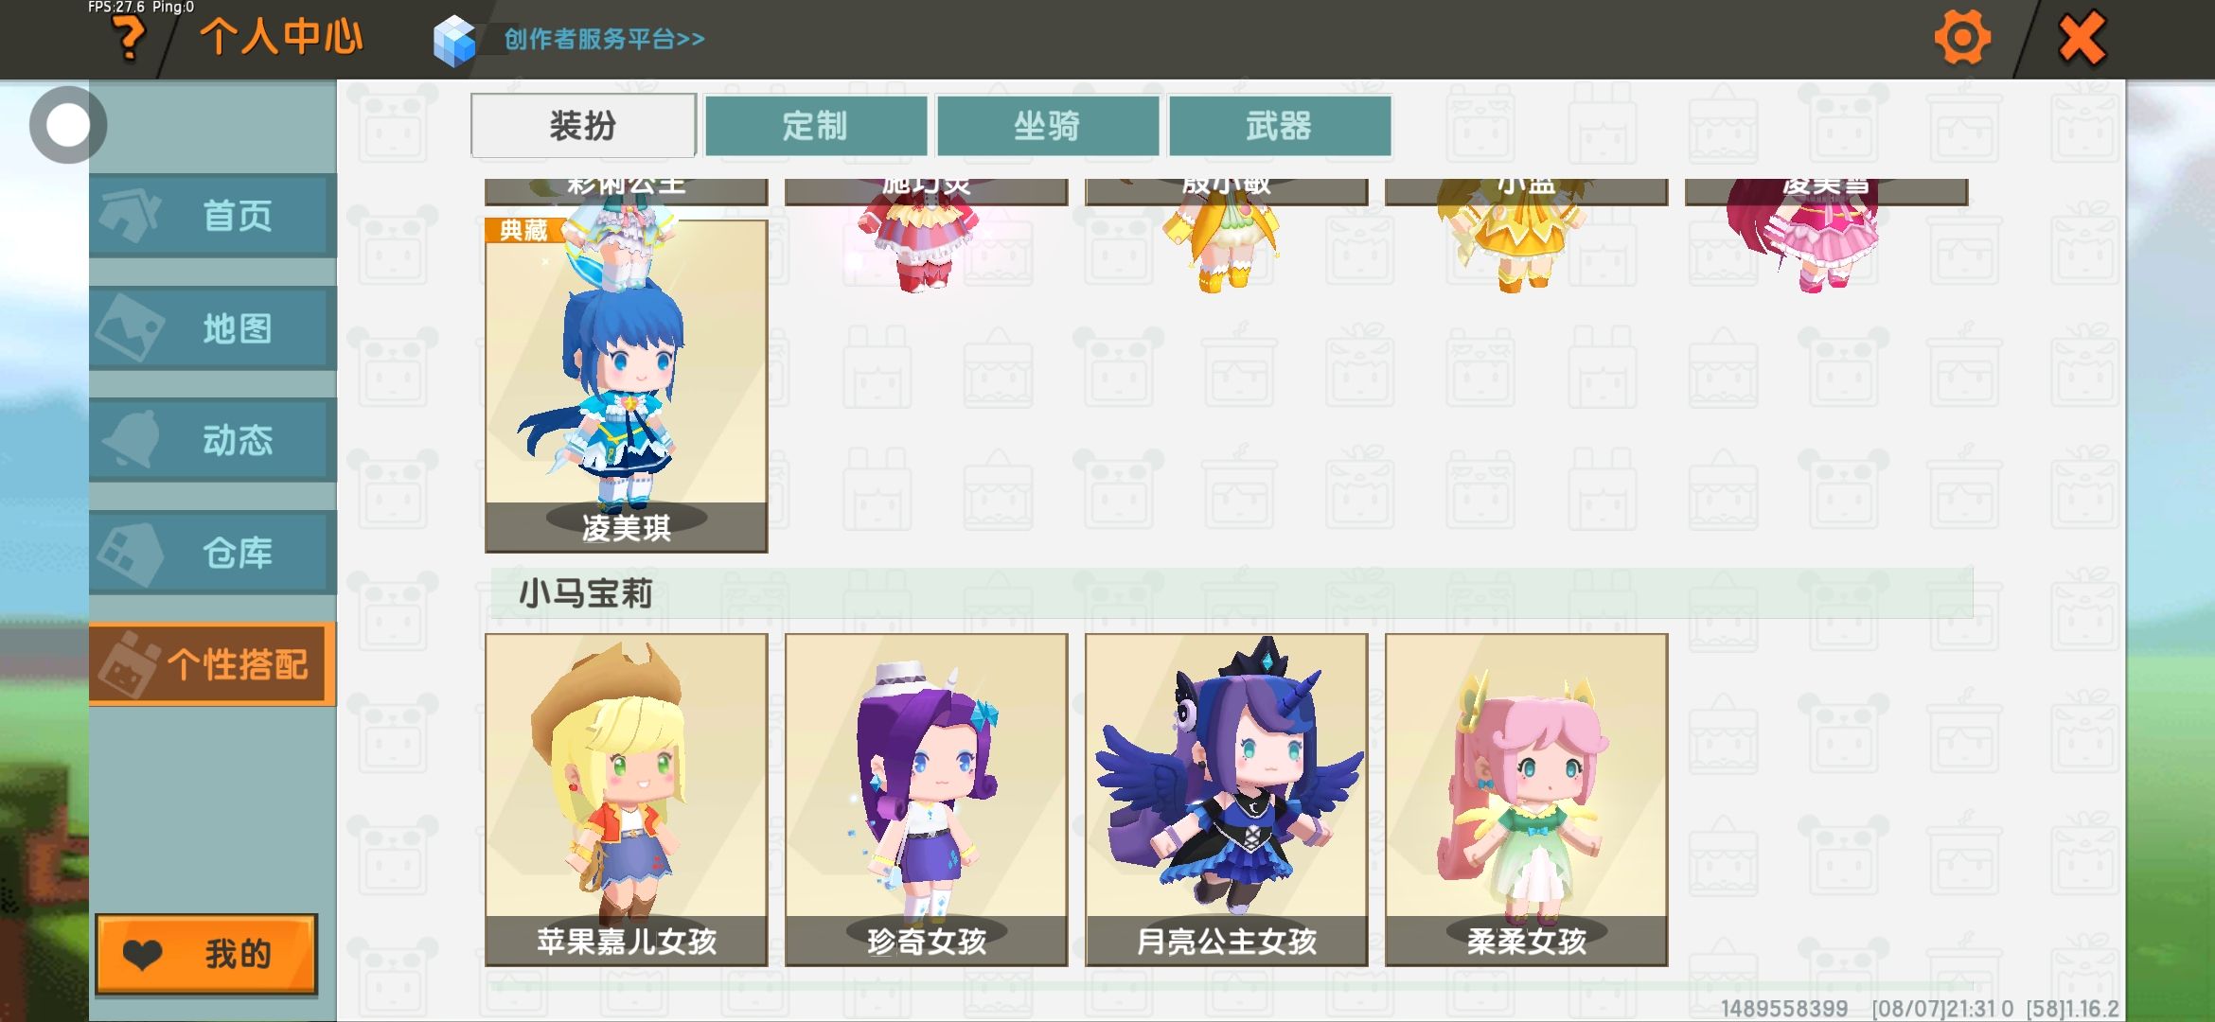Open the 仓库 warehouse section
The width and height of the screenshot is (2215, 1022).
click(x=213, y=553)
